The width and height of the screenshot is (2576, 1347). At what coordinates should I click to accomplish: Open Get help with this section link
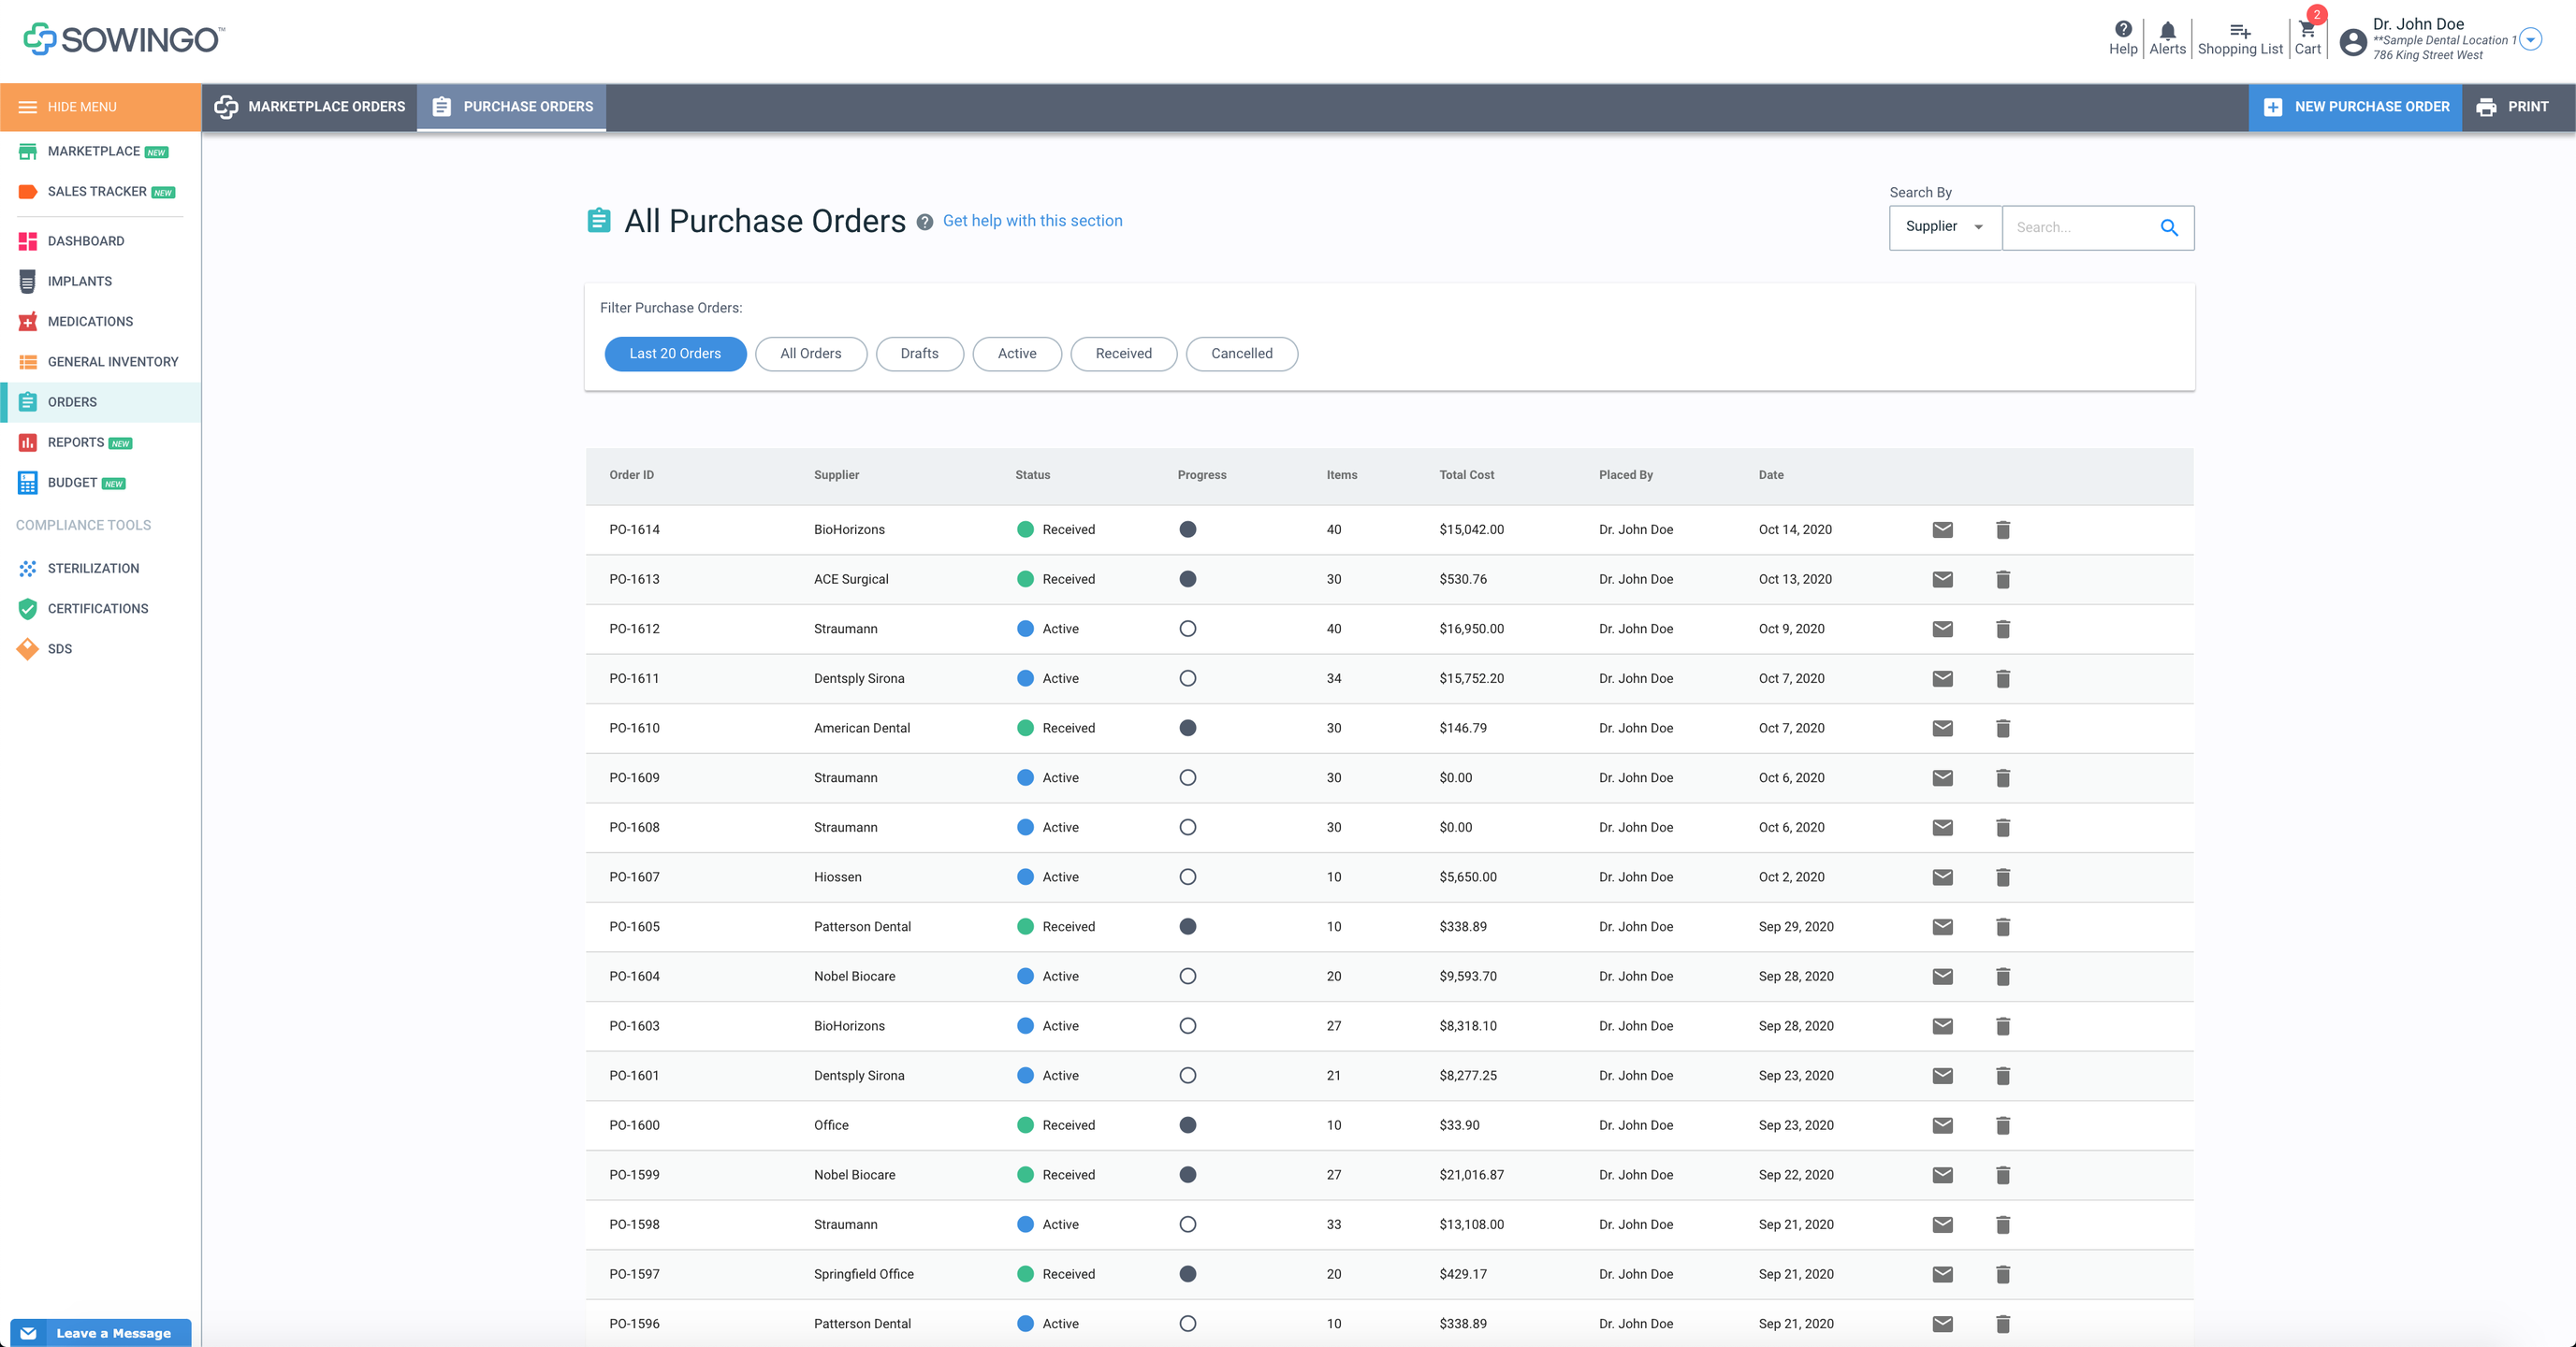click(x=1032, y=221)
